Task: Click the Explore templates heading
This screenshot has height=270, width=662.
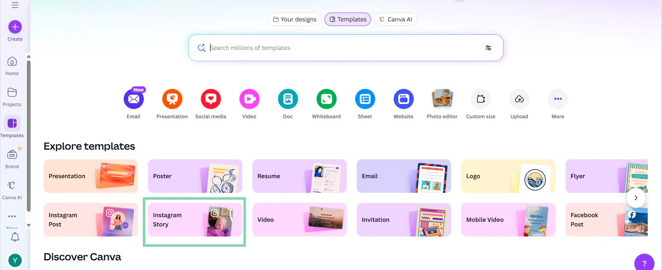Action: 89,146
